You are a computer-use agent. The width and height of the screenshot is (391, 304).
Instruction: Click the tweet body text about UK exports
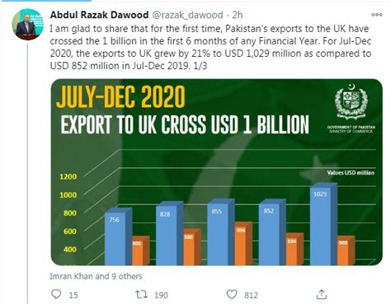click(x=210, y=47)
